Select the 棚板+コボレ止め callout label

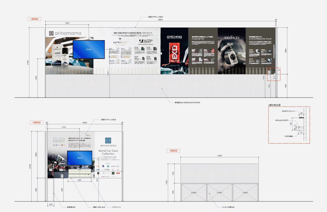[x=99, y=207]
